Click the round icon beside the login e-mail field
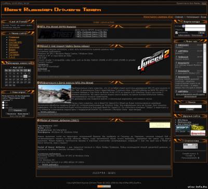Image resolution: width=208 pixels, height=189 pixels. click(183, 26)
